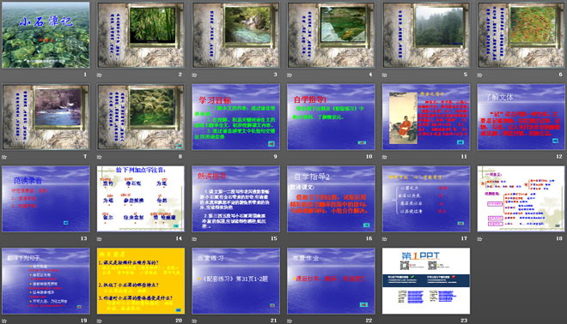
Task: Select slide 4 green pond thumbnail
Action: click(331, 35)
